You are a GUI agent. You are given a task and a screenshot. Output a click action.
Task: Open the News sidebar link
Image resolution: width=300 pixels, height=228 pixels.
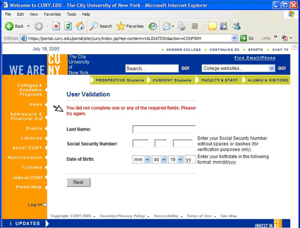coord(36,105)
